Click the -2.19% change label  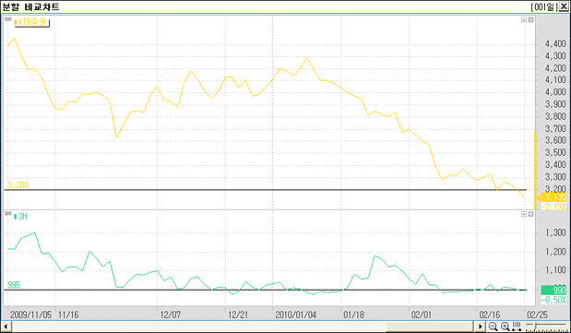[553, 207]
